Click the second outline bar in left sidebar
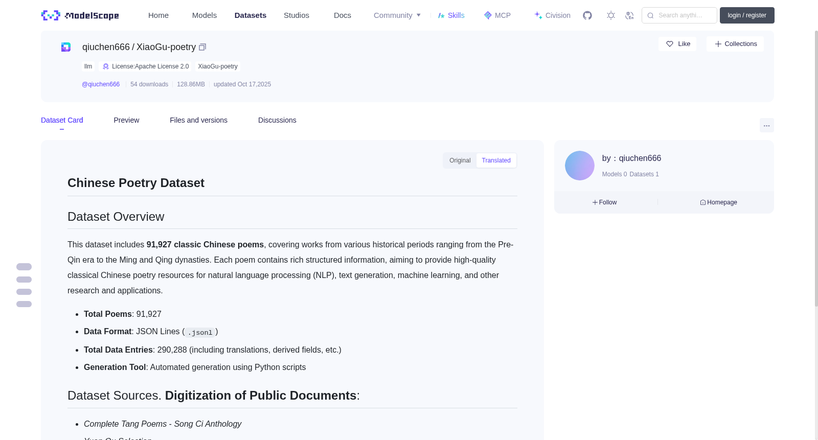 (x=24, y=280)
